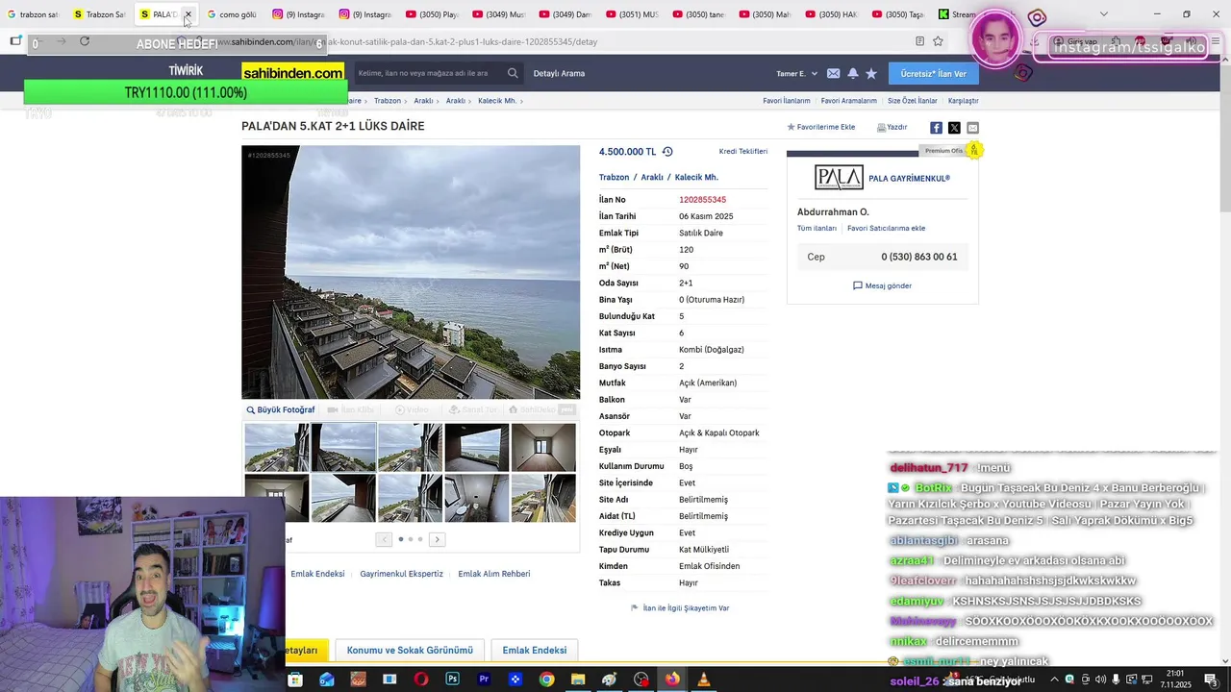This screenshot has width=1231, height=692.
Task: Close the PALA'D... browser tab
Action: coord(188,14)
